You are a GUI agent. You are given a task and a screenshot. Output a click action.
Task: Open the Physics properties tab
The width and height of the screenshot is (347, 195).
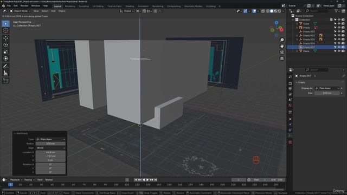[290, 125]
